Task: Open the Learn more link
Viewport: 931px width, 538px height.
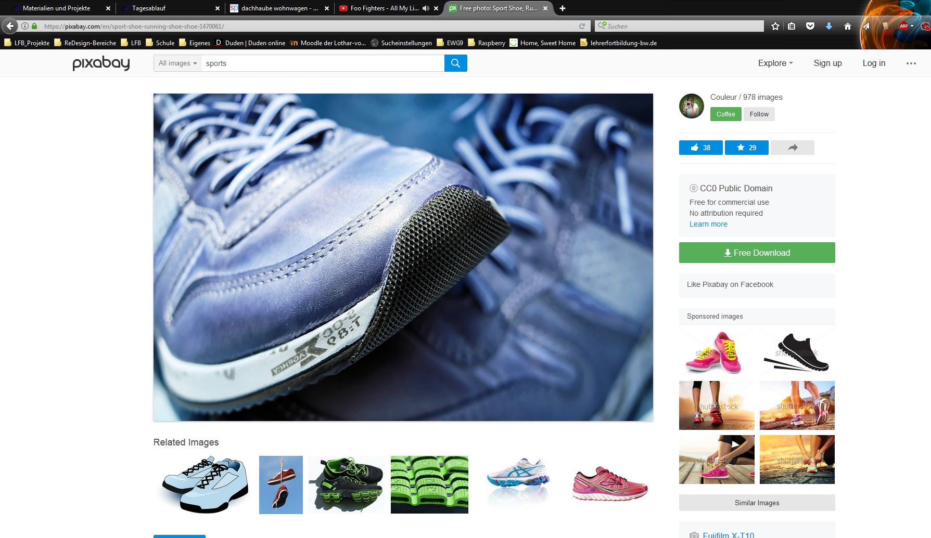Action: pos(708,224)
